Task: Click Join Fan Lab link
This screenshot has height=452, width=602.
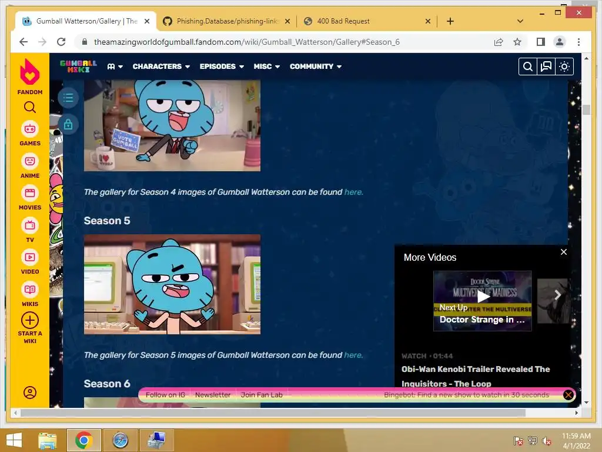Action: pos(262,395)
